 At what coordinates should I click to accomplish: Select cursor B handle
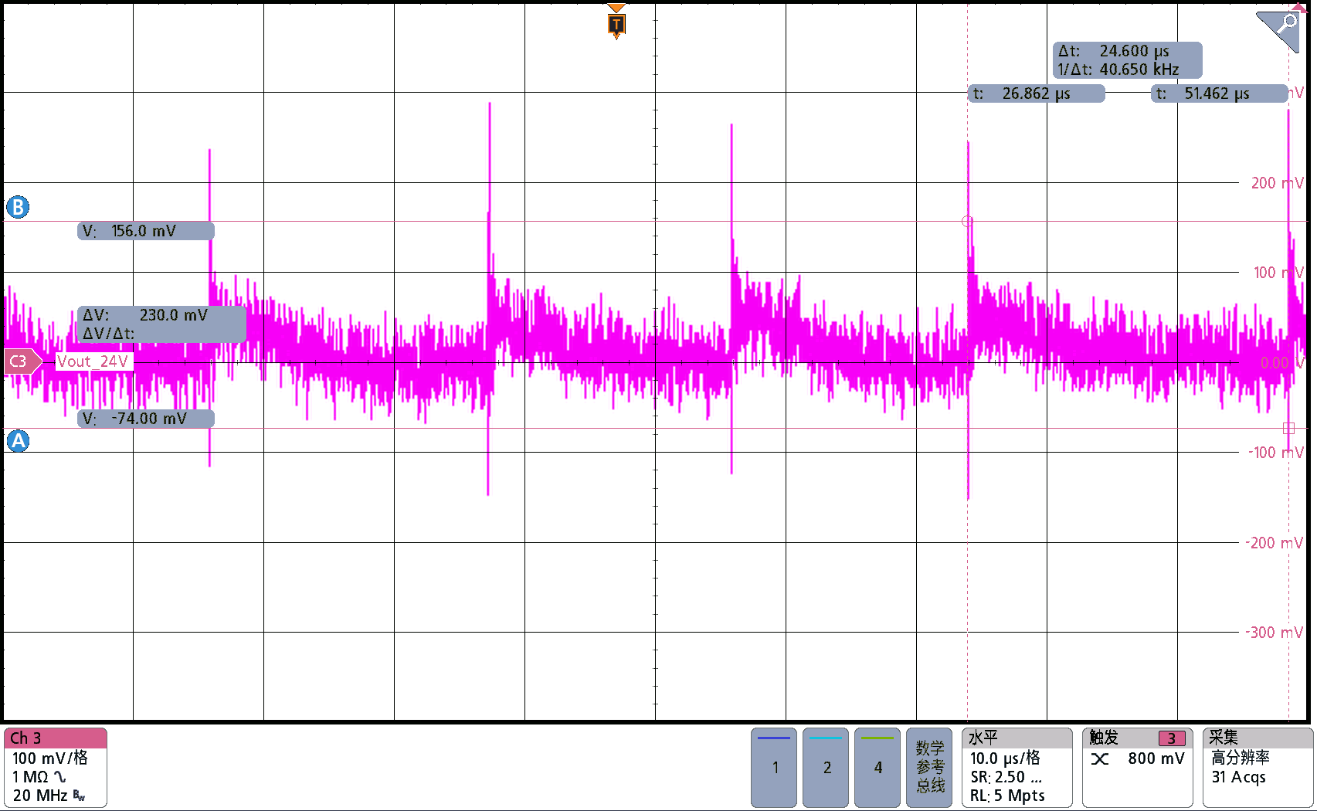pos(18,207)
